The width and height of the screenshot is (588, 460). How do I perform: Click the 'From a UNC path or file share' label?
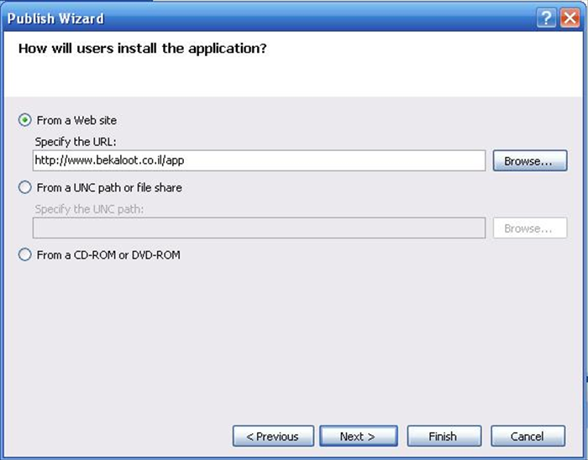(x=109, y=187)
